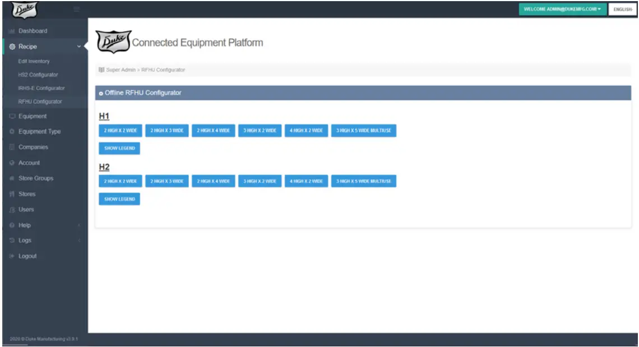
Task: Open Edit Inventory submenu item
Action: tap(34, 61)
